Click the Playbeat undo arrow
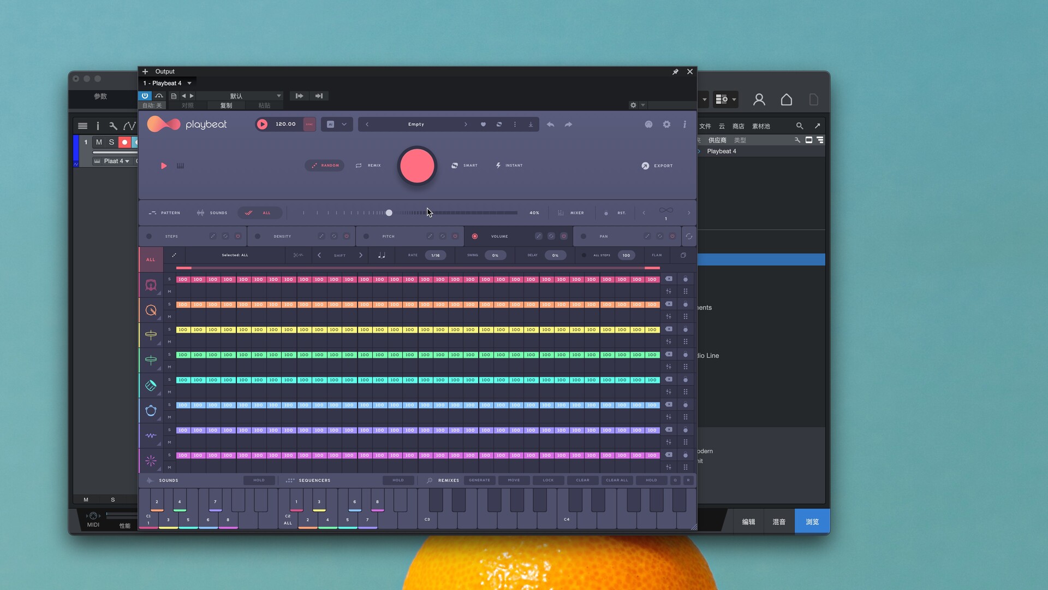Image resolution: width=1048 pixels, height=590 pixels. tap(550, 125)
